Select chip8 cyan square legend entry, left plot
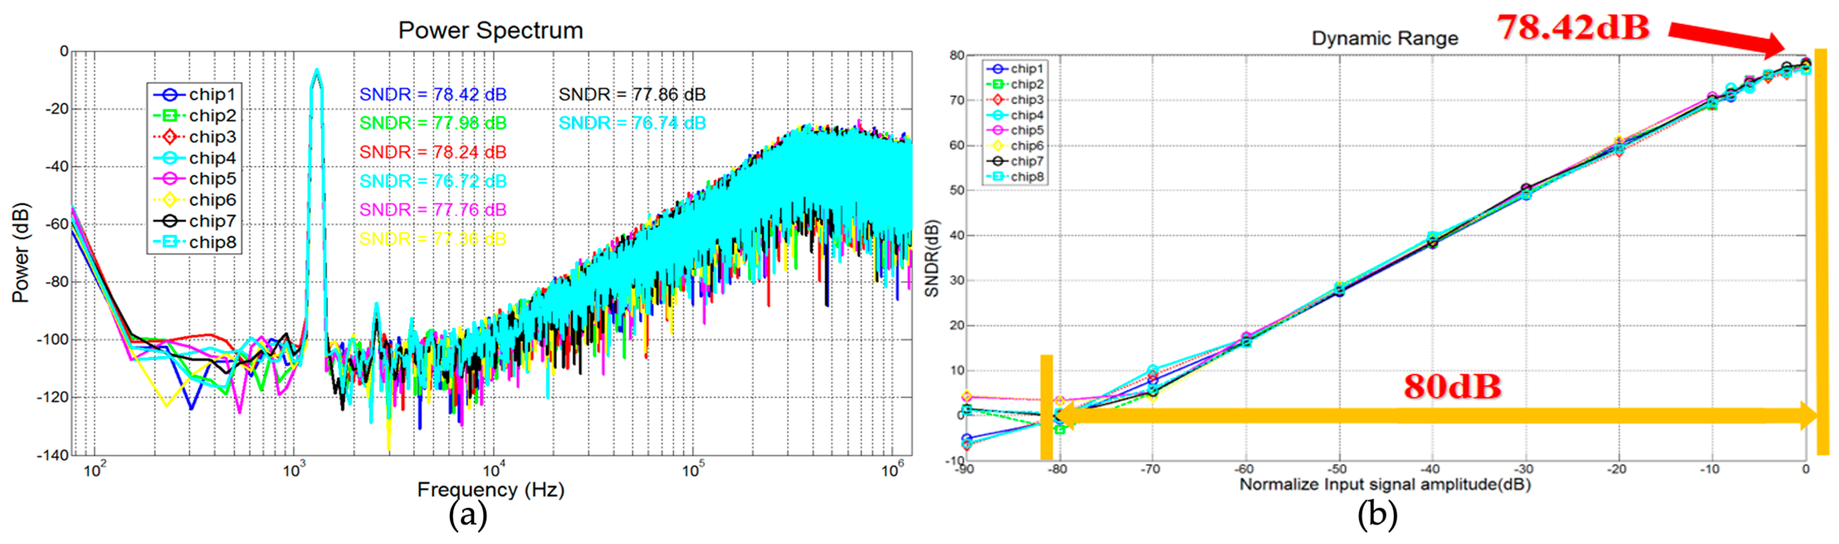This screenshot has height=544, width=1839. (170, 242)
